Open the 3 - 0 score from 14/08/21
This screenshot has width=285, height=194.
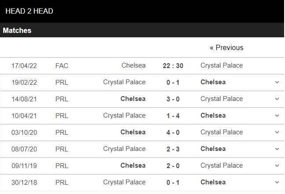(173, 99)
